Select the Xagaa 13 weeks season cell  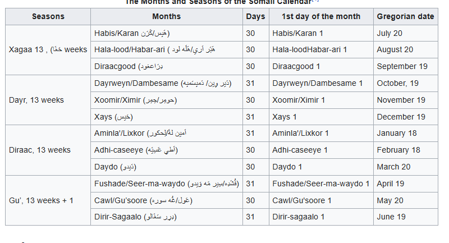tap(48, 50)
